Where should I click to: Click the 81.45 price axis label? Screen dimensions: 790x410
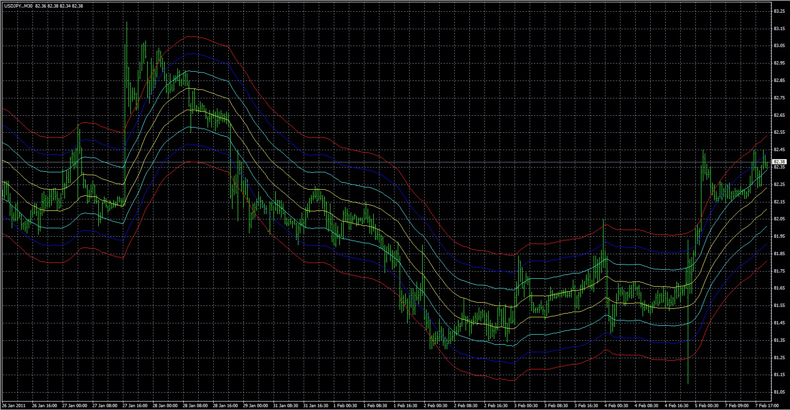[x=779, y=323]
